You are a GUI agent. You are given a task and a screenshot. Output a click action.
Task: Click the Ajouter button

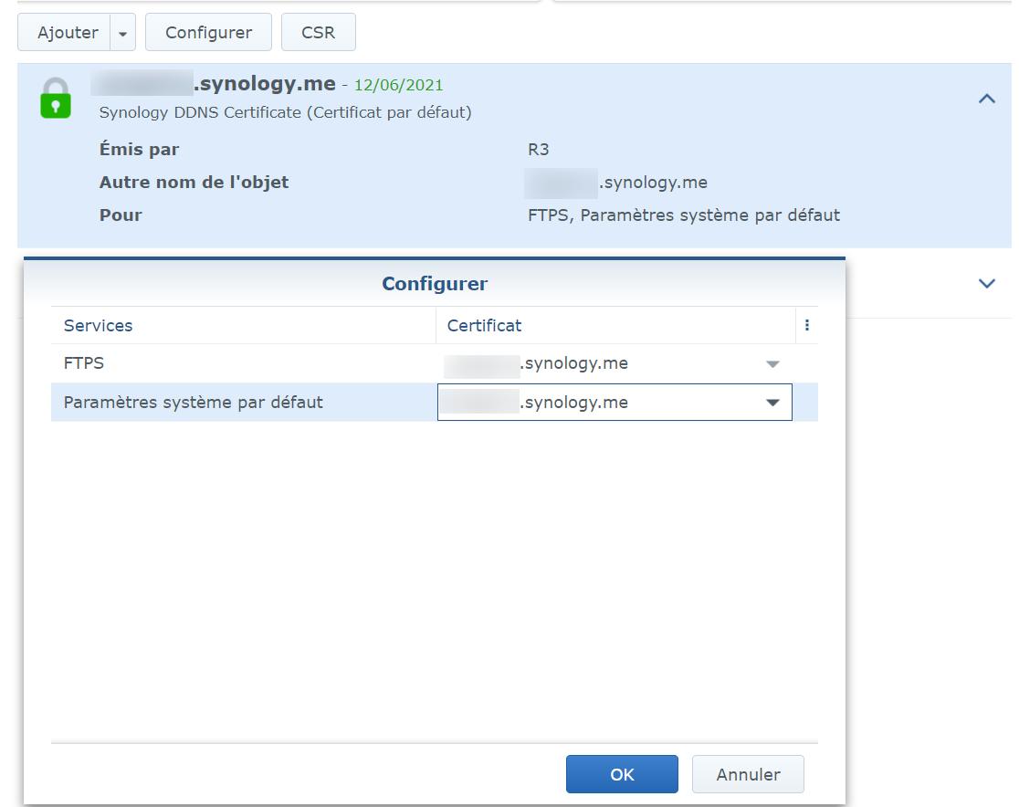pyautogui.click(x=67, y=33)
